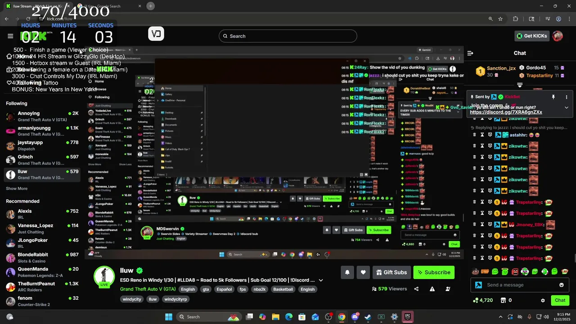This screenshot has width=576, height=324.
Task: Expand Following list with Show More
Action: coord(17,189)
